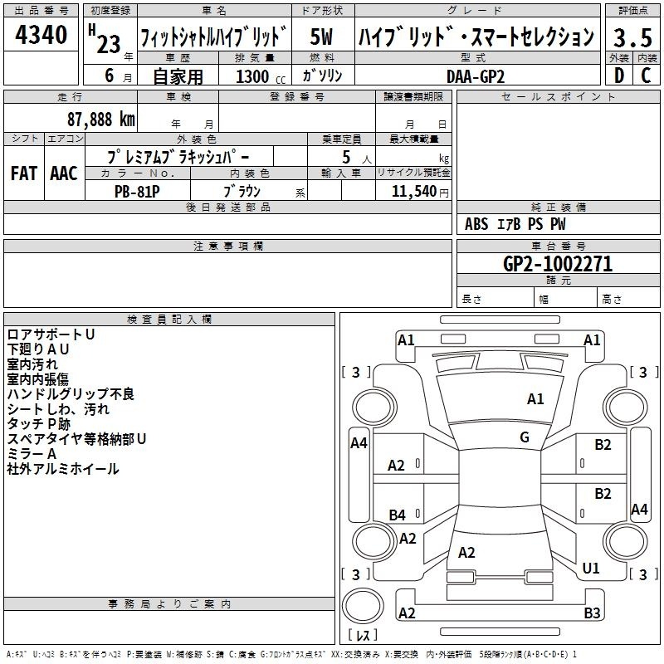The image size is (664, 664).
Task: Click the A1 marker on the car's hood
Action: click(536, 399)
